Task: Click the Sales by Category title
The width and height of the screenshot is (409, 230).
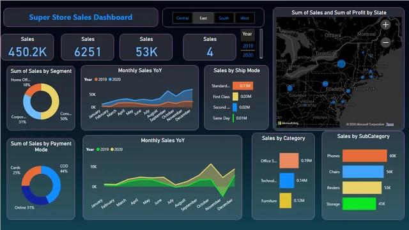Action: pos(283,138)
